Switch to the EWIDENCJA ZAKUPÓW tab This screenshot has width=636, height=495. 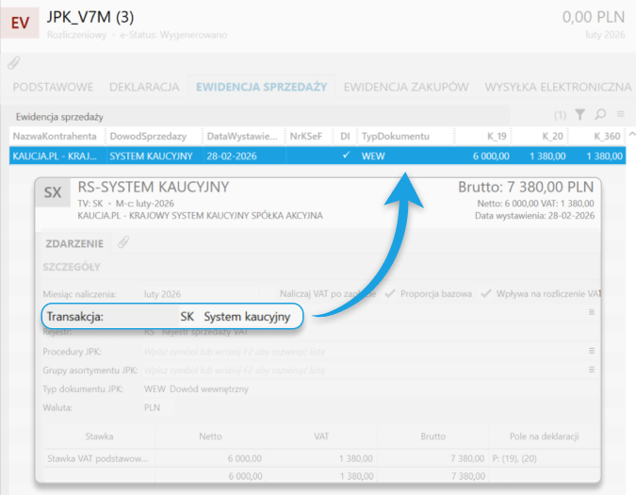[x=405, y=87]
